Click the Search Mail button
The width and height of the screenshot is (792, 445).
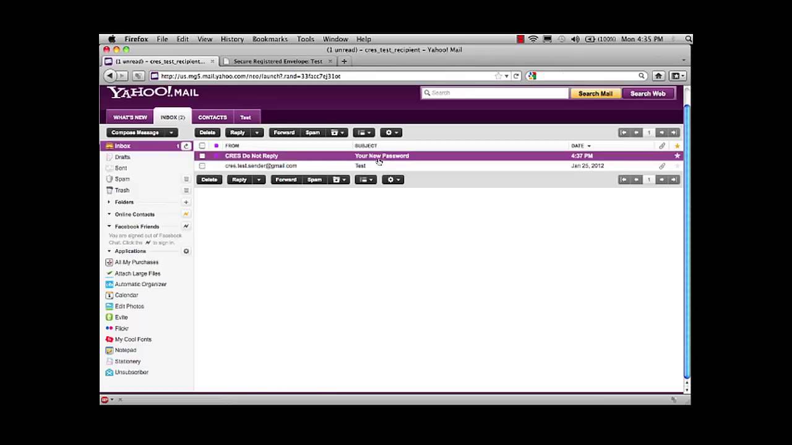point(595,93)
